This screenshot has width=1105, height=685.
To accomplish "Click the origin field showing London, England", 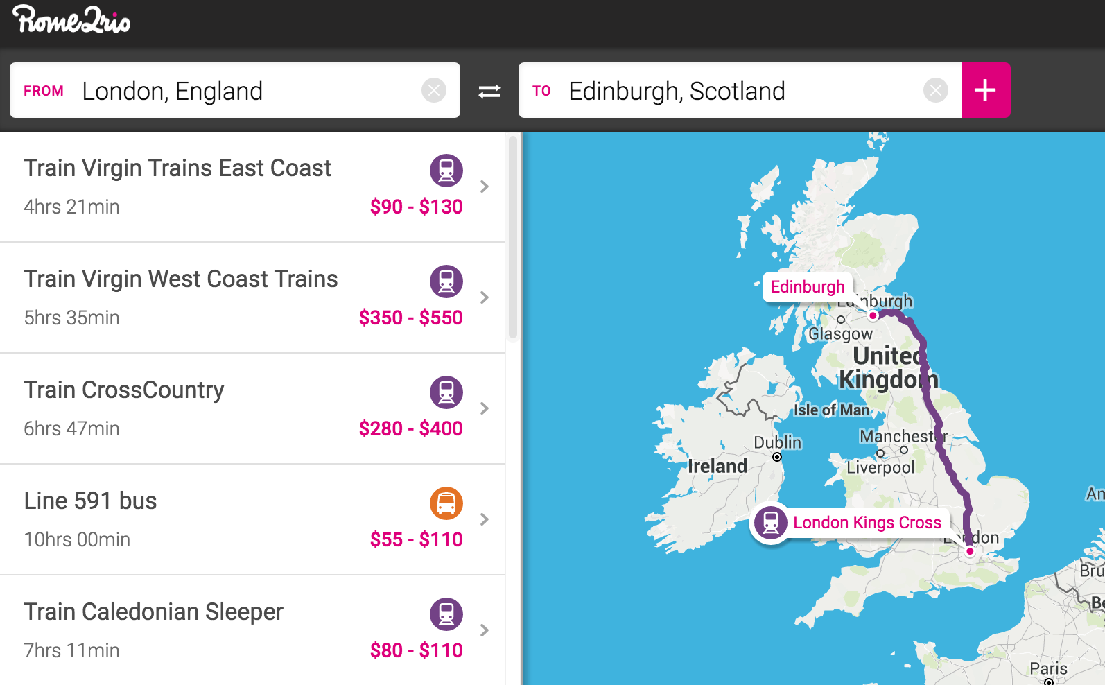I will [236, 91].
